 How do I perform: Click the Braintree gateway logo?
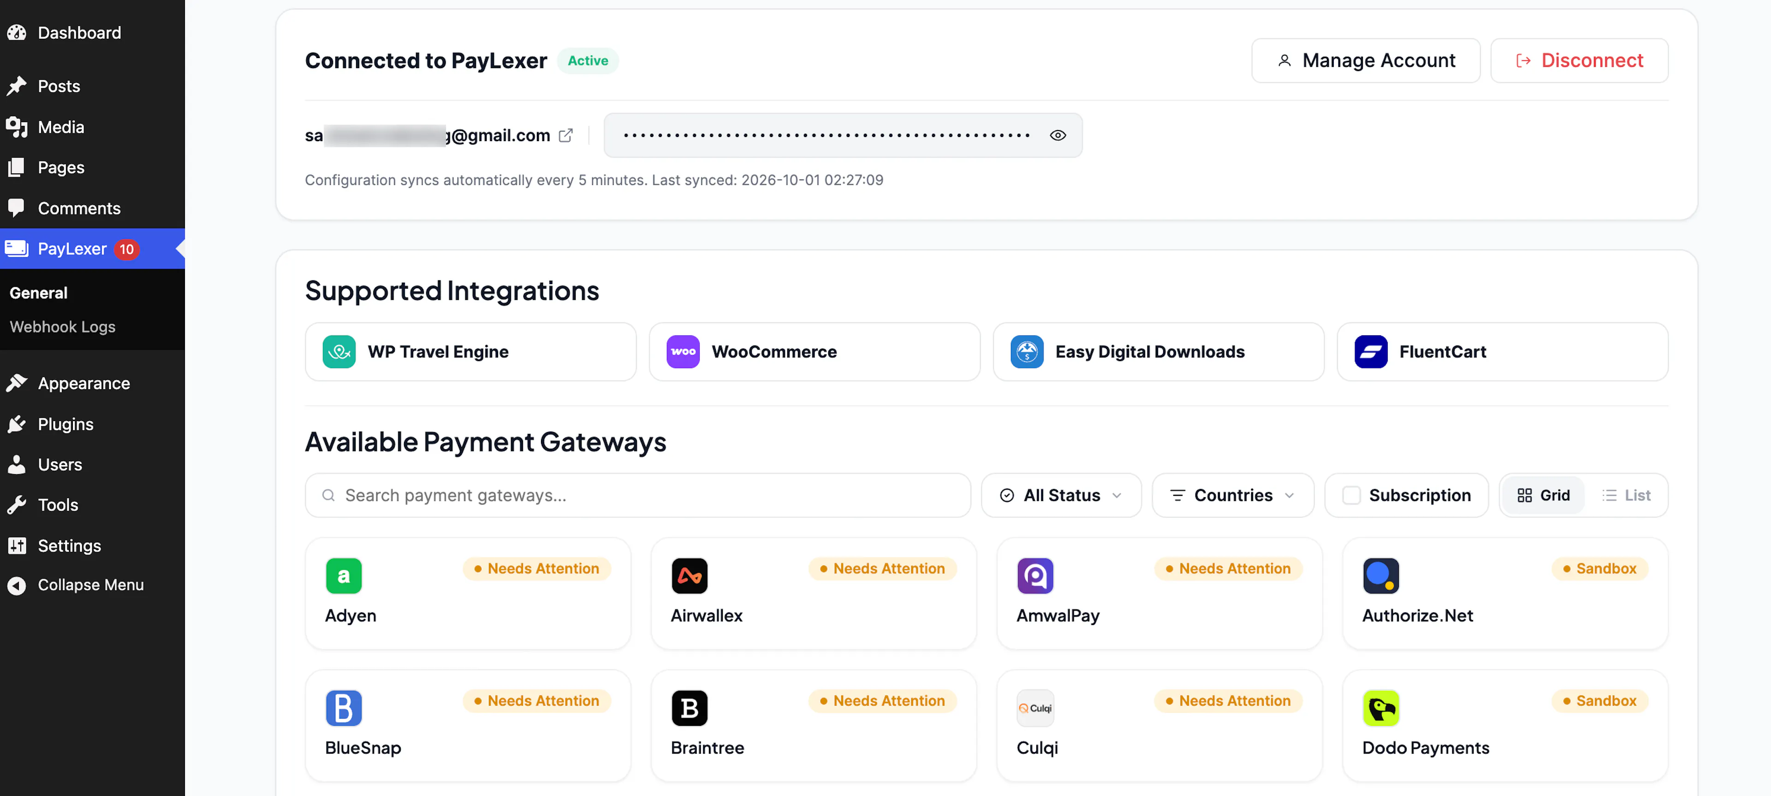pyautogui.click(x=689, y=708)
